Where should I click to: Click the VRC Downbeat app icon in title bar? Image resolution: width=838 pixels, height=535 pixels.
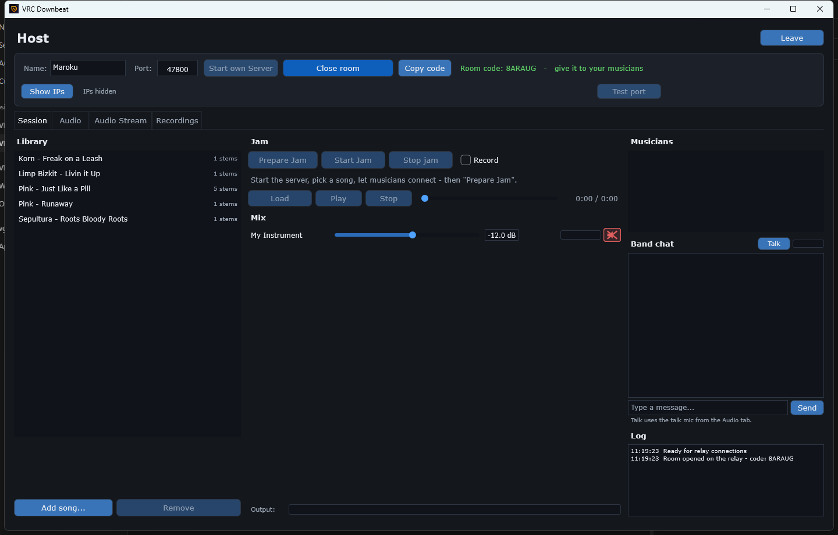tap(14, 9)
